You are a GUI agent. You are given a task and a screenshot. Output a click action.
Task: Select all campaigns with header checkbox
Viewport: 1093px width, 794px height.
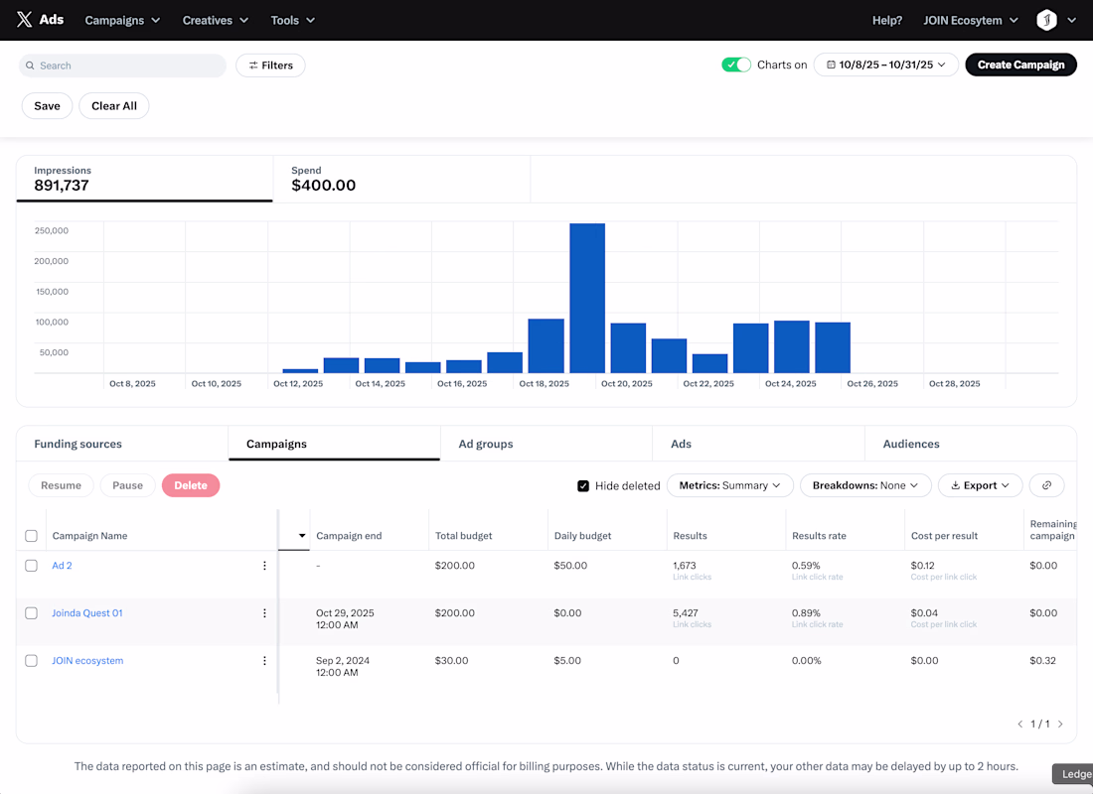click(32, 536)
